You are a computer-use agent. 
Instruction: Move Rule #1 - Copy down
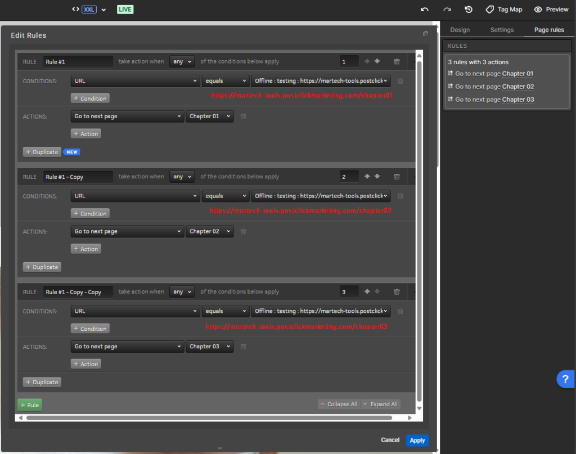[x=377, y=176]
